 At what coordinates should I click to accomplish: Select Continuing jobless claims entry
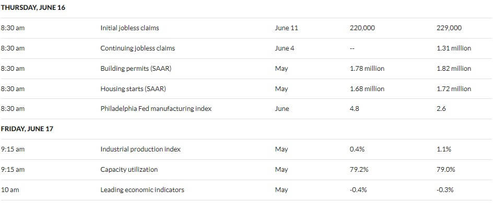(x=137, y=48)
